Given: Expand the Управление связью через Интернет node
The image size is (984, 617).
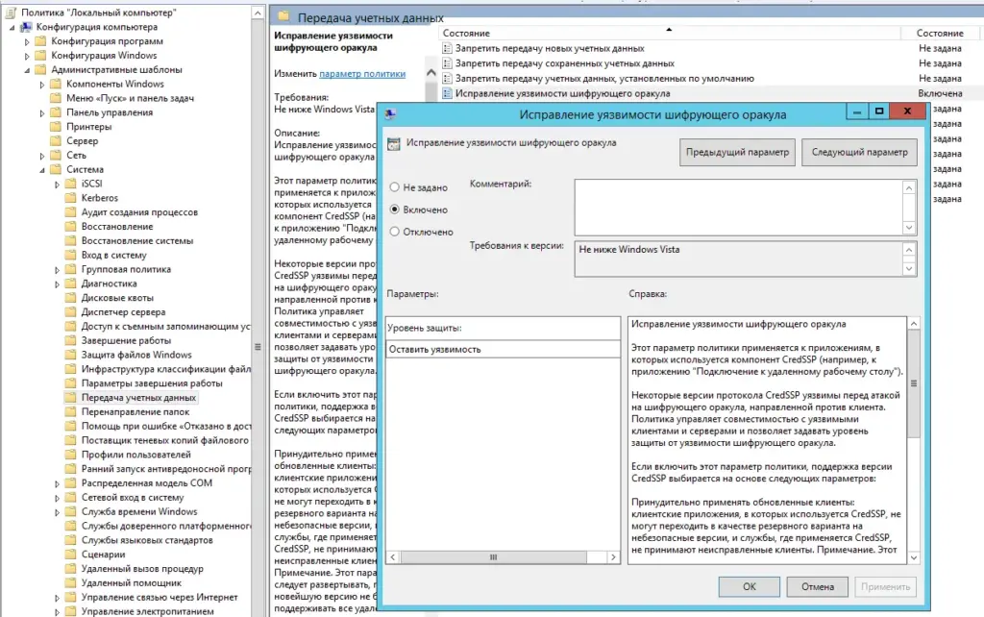Looking at the screenshot, I should 57,598.
